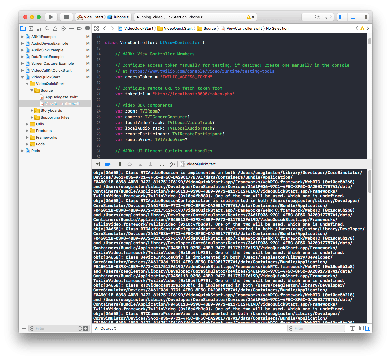Open the Debug View Hierarchy icon
The image size is (391, 360).
click(x=162, y=164)
